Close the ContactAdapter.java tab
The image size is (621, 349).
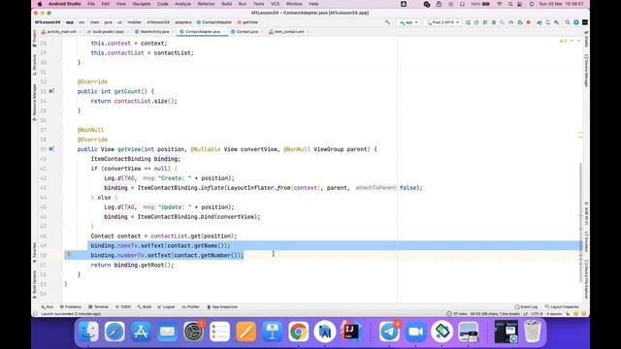coord(224,32)
